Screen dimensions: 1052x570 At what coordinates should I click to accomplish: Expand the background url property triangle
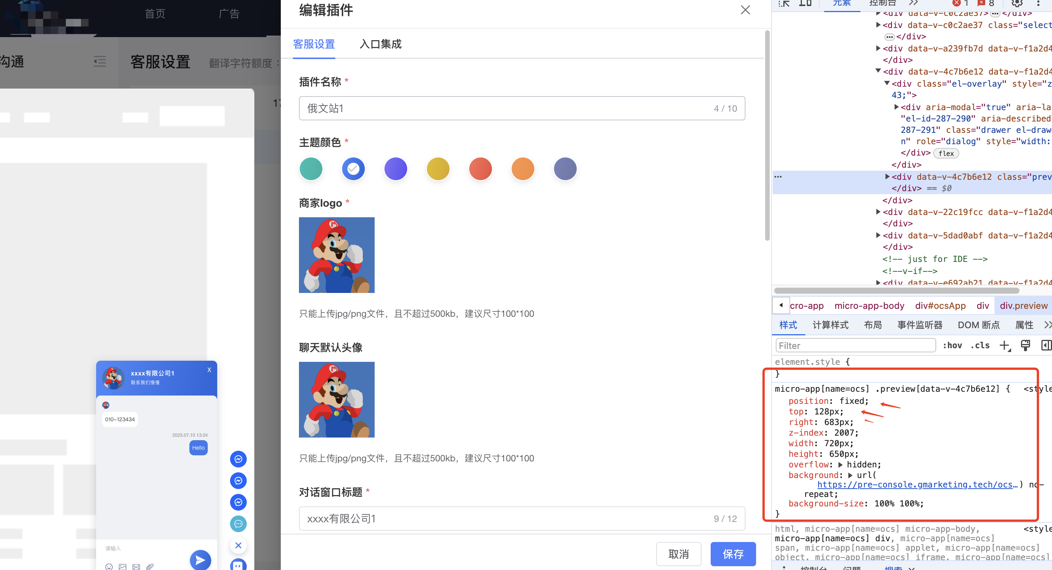coord(850,475)
